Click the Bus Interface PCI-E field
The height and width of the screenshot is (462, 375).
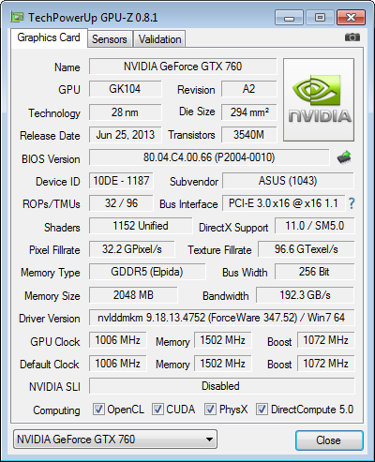(283, 203)
